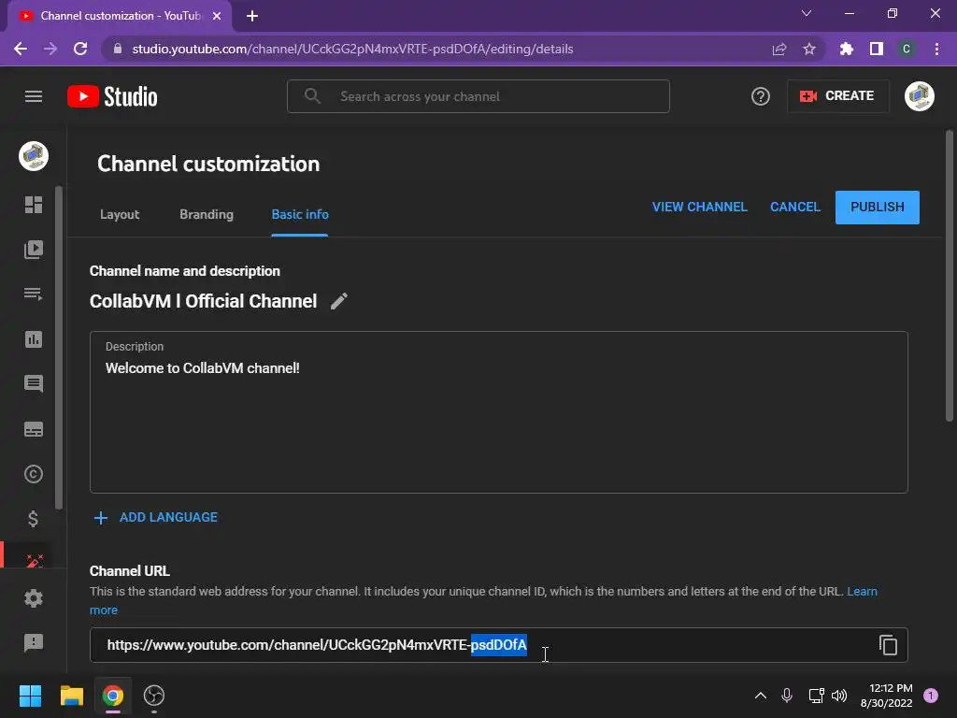Focus the Search across your channel field
Viewport: 957px width, 718px height.
(x=478, y=96)
